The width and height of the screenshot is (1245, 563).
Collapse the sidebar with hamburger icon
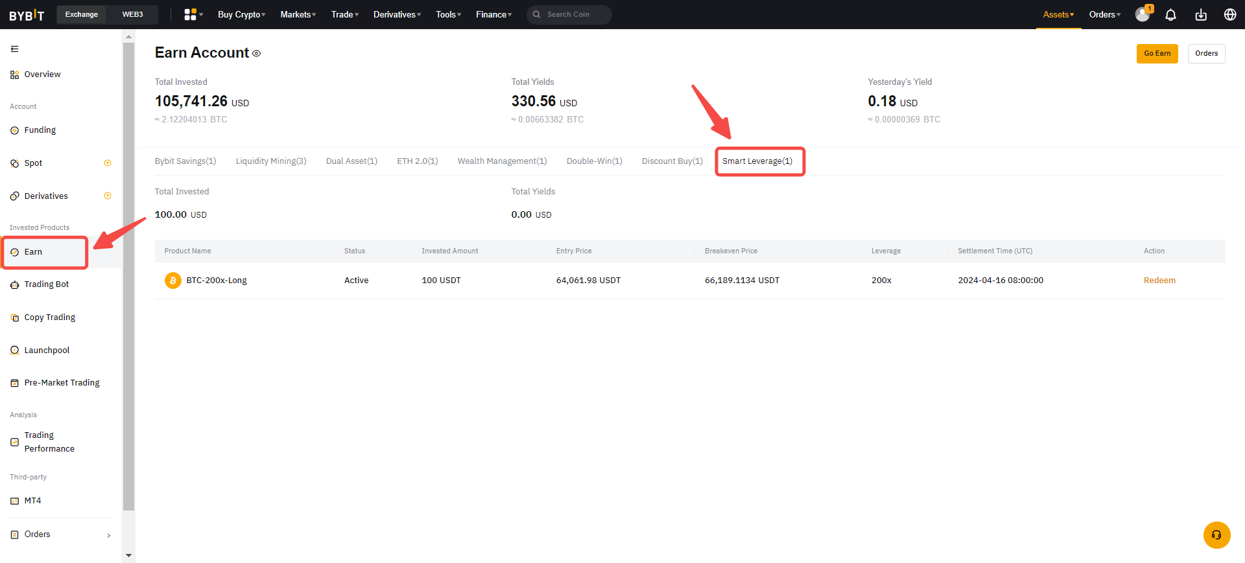[14, 49]
